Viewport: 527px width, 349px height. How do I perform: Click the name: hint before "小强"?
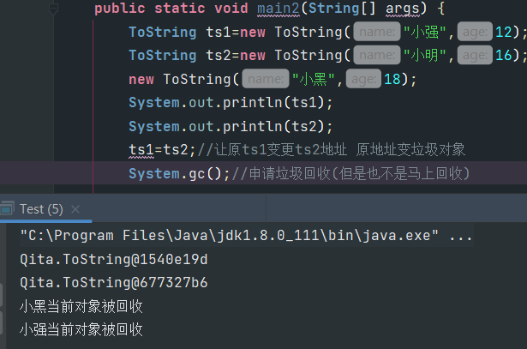click(375, 33)
